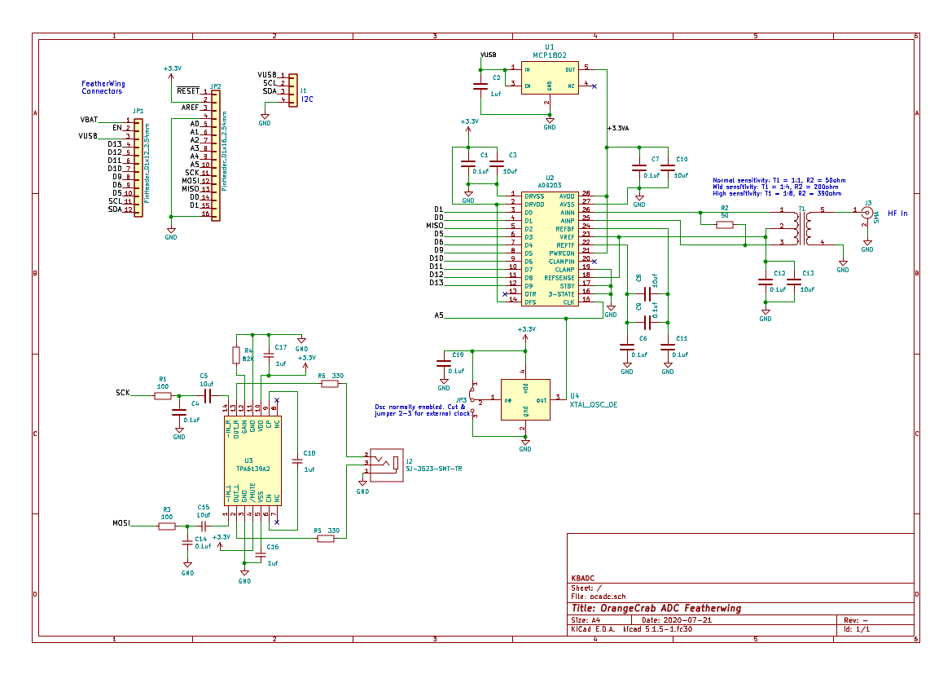
Task: Click the 'Title: OrangeCrab ADC Featherwing' field
Action: coord(656,608)
